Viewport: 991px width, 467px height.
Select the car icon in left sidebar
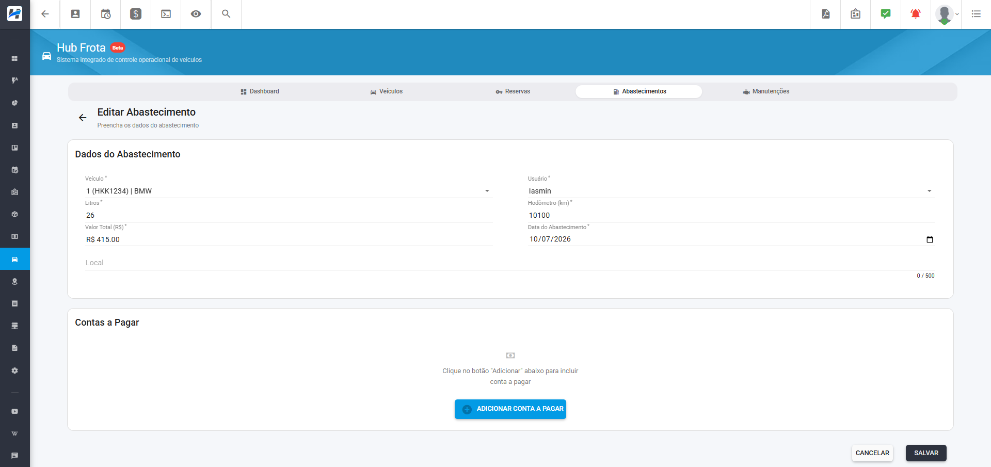pos(15,259)
